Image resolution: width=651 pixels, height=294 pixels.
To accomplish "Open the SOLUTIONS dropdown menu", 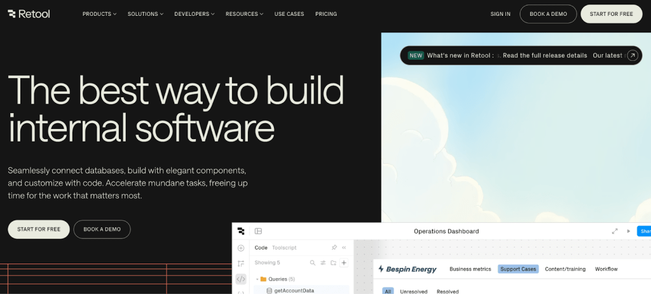I will point(146,14).
